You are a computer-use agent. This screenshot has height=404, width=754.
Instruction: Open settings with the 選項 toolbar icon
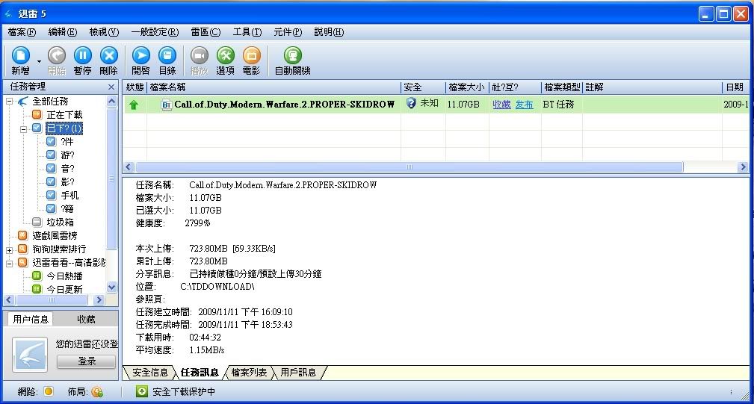pos(225,56)
